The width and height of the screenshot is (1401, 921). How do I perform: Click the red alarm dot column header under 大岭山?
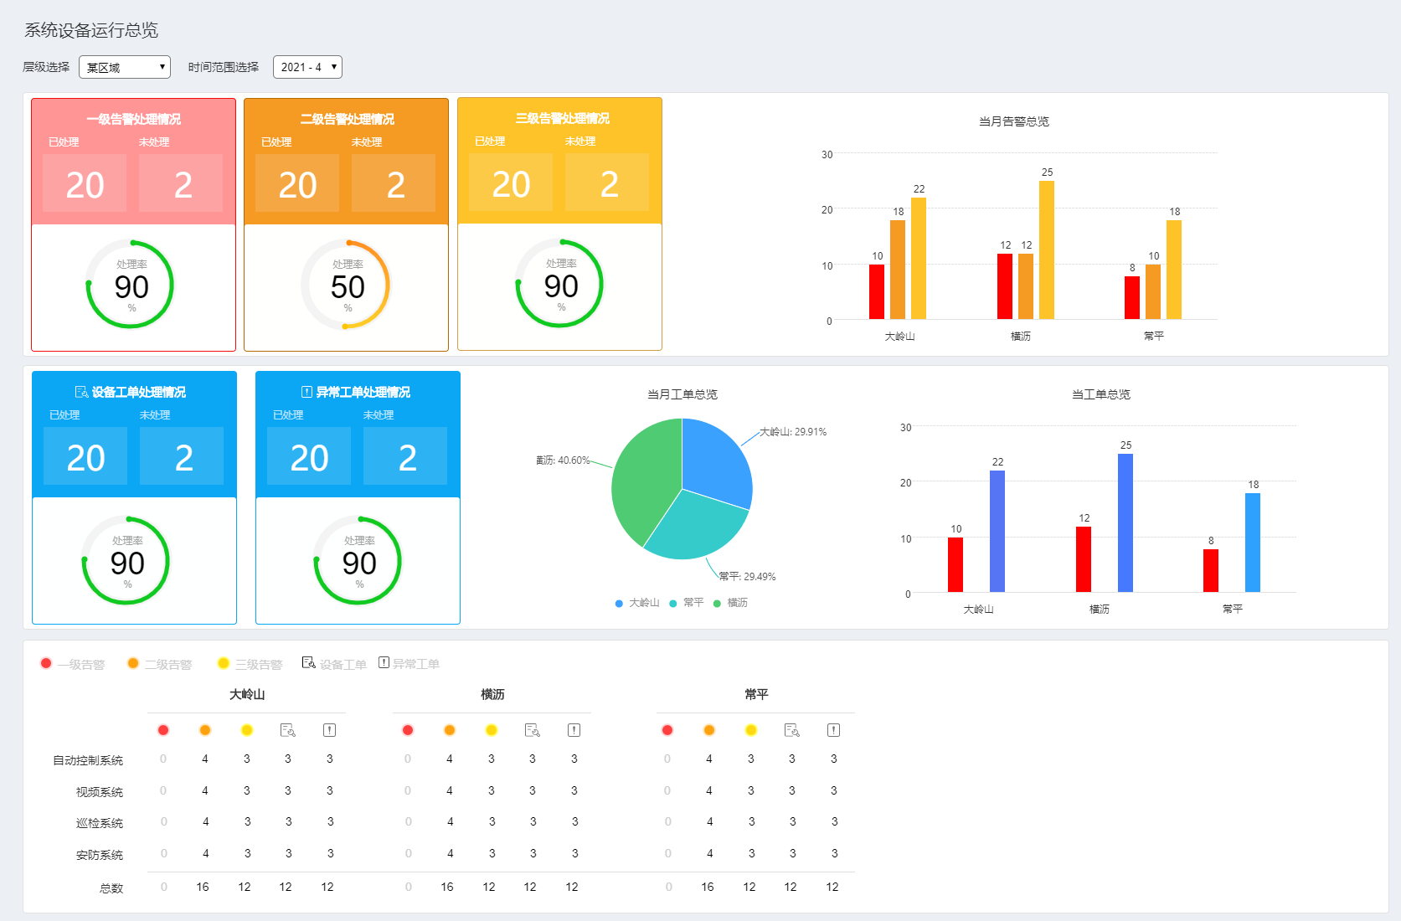[x=163, y=730]
